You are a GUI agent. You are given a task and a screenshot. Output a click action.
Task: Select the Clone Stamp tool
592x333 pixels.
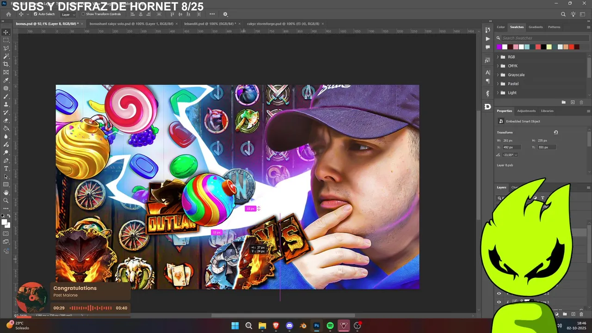point(6,104)
